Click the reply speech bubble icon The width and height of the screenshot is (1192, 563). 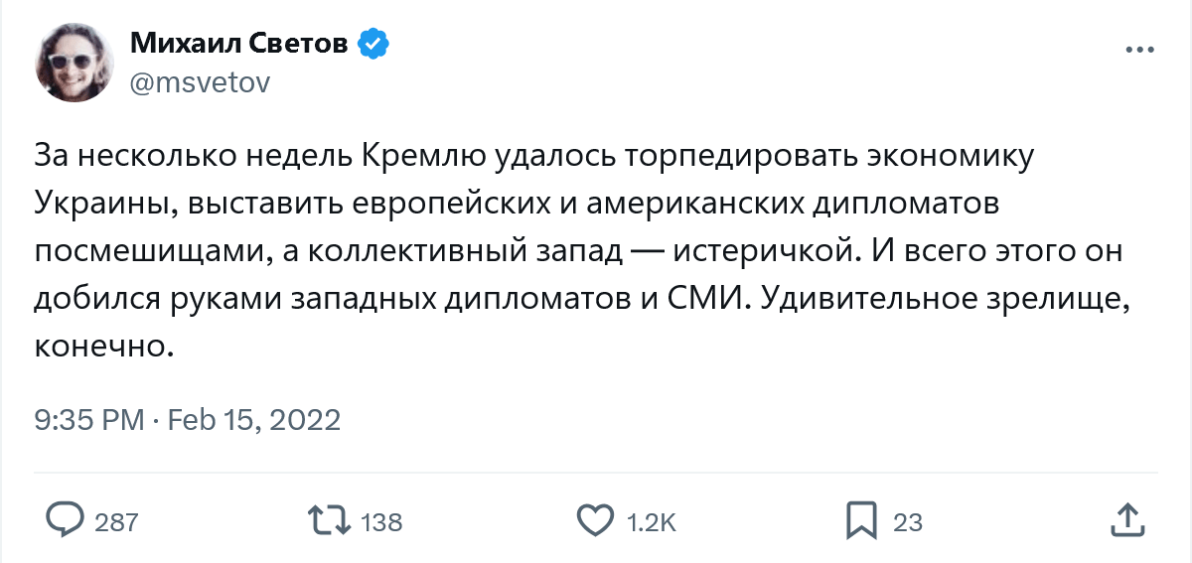(x=66, y=520)
